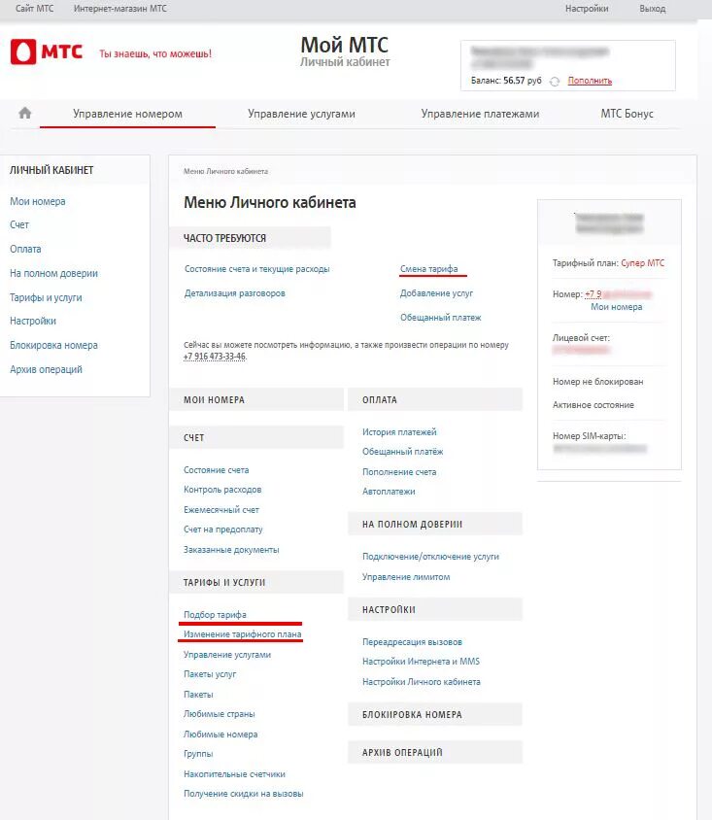
Task: Expand the МОИ НОМЕРА section header
Action: (256, 399)
